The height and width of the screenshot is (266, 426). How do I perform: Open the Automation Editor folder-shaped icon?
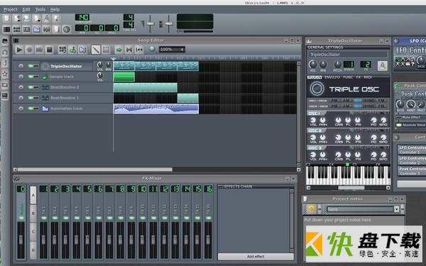pos(37,29)
